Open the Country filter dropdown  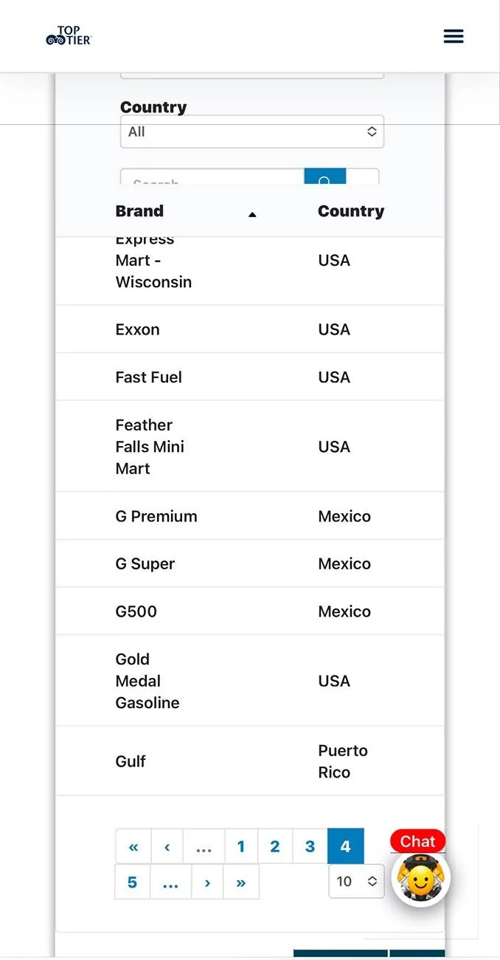point(251,131)
